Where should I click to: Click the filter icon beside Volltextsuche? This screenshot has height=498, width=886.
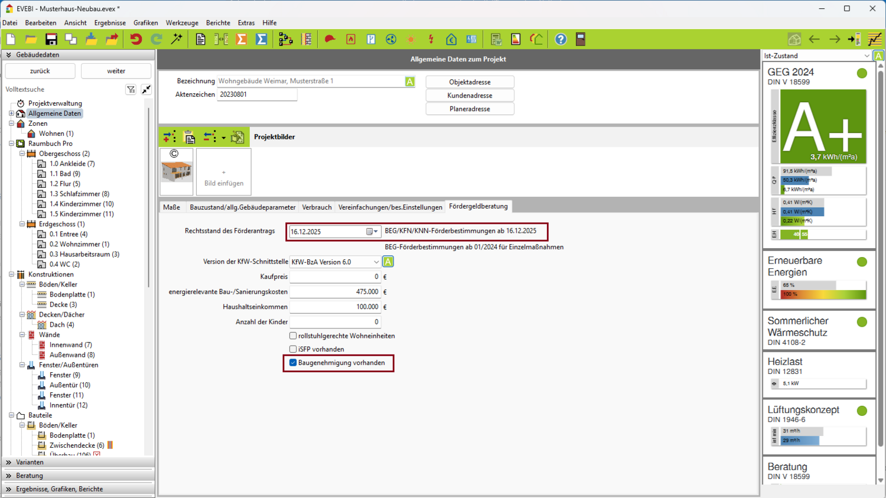click(131, 89)
